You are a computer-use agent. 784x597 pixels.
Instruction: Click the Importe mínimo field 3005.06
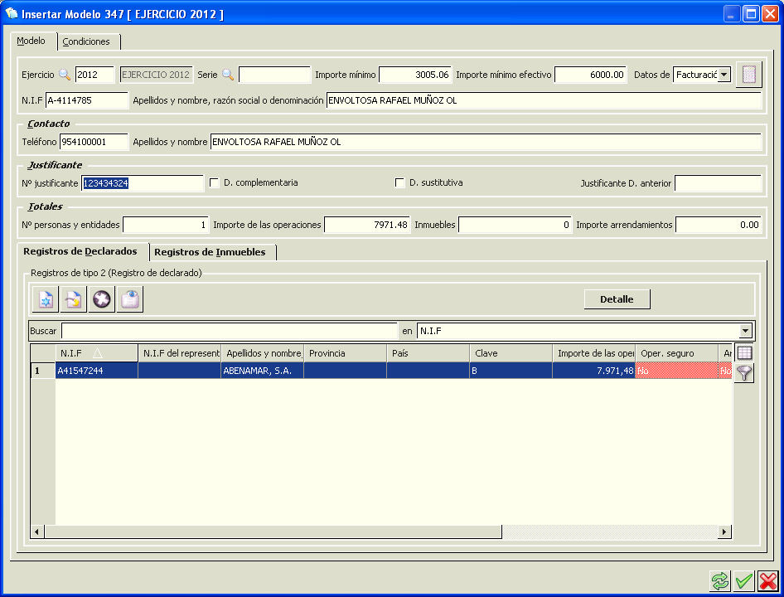pos(415,75)
